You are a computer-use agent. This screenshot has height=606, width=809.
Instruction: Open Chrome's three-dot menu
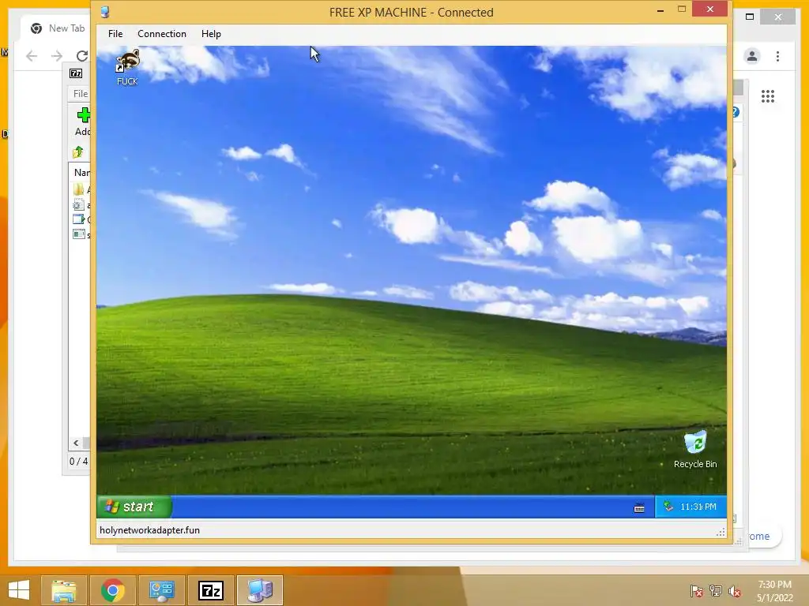coord(777,56)
